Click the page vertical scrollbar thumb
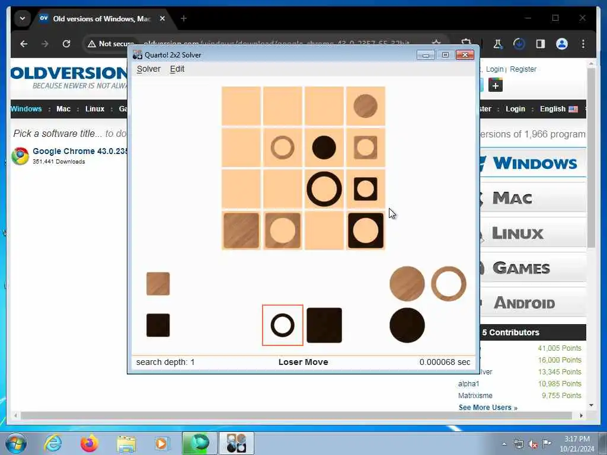Viewport: 607px width, 455px height. pyautogui.click(x=591, y=158)
